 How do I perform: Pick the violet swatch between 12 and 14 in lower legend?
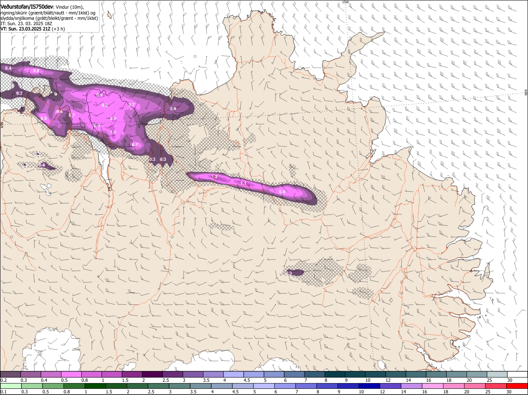[391, 386]
